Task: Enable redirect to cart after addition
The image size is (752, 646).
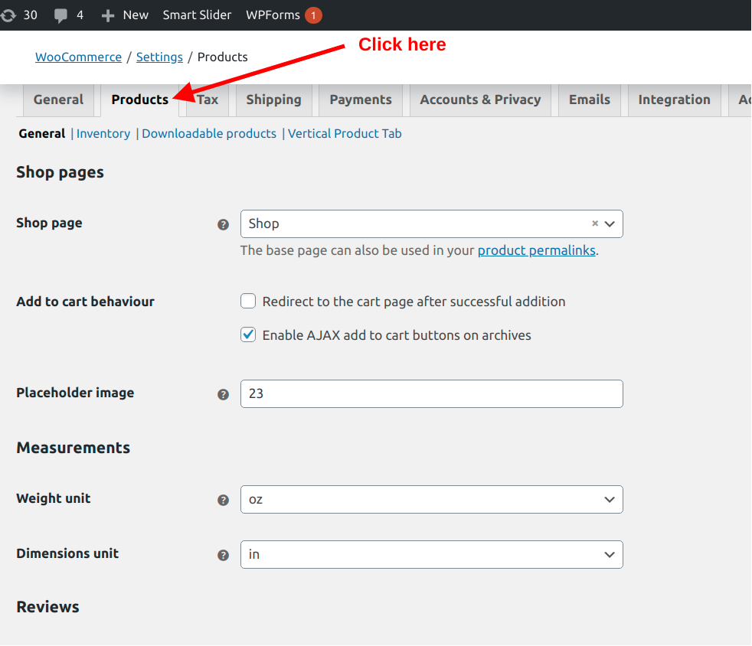Action: pyautogui.click(x=248, y=301)
